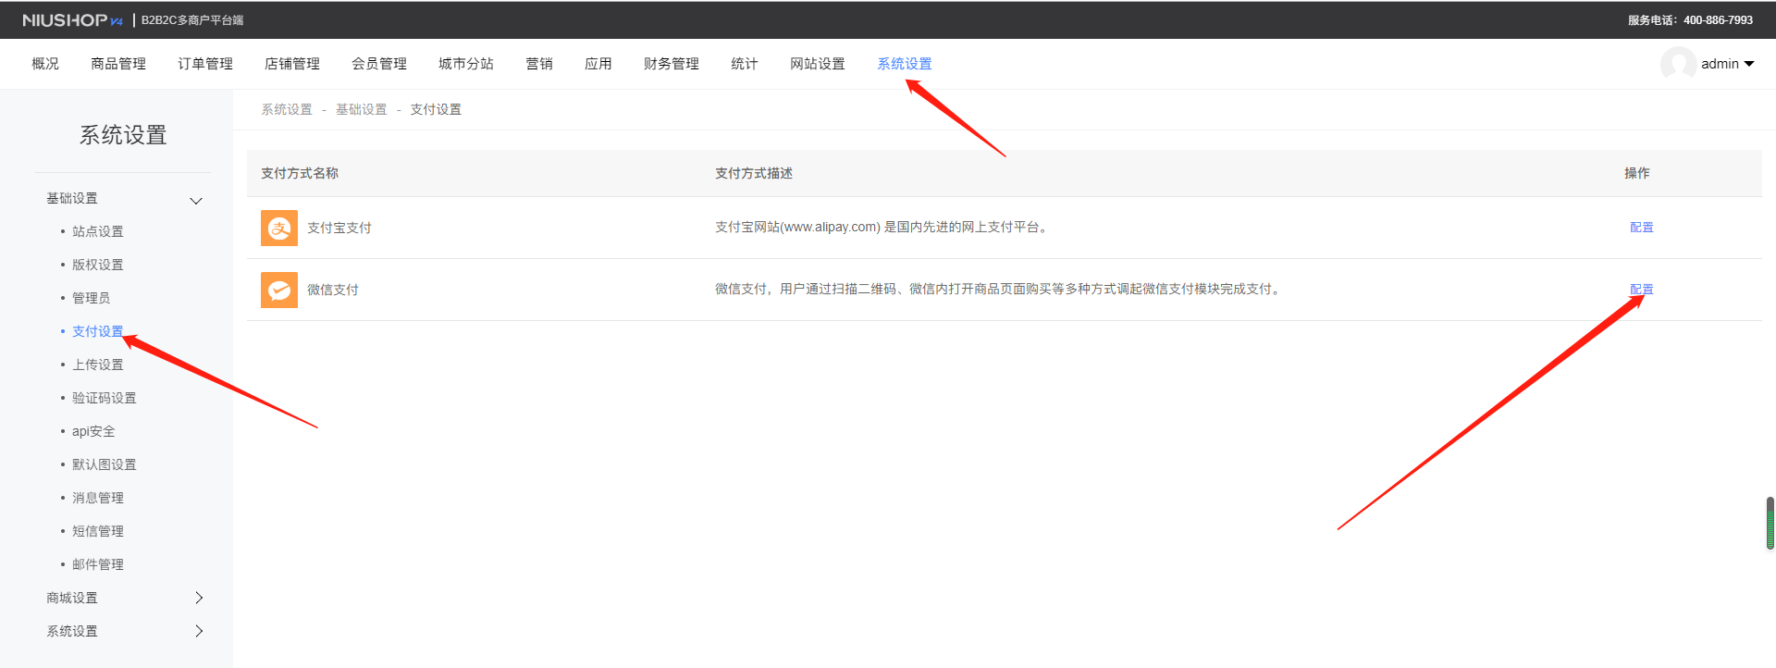
Task: Click 支付设置 in the breadcrumb
Action: point(436,109)
